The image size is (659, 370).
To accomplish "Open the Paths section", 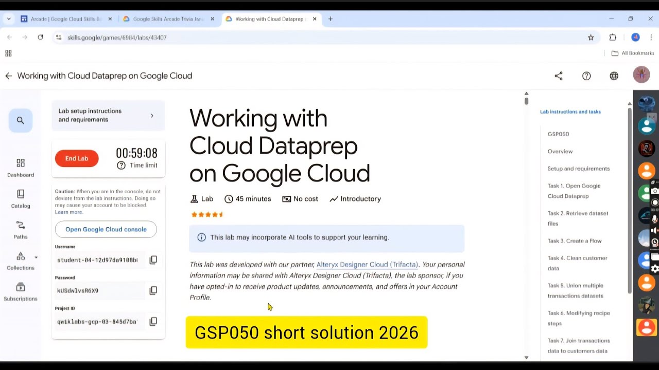I will pos(21,230).
